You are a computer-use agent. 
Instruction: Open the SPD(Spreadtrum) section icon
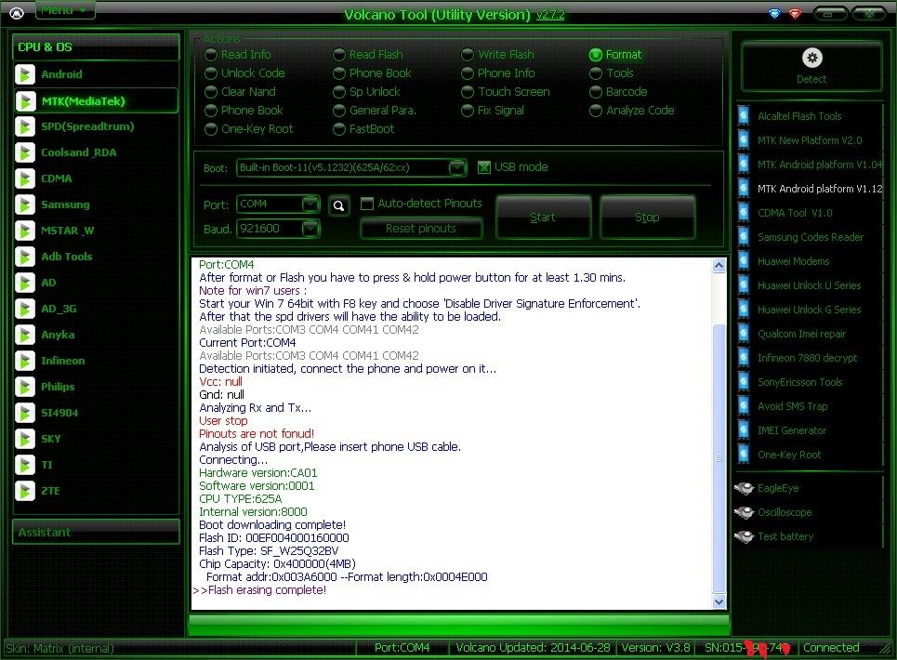click(24, 126)
